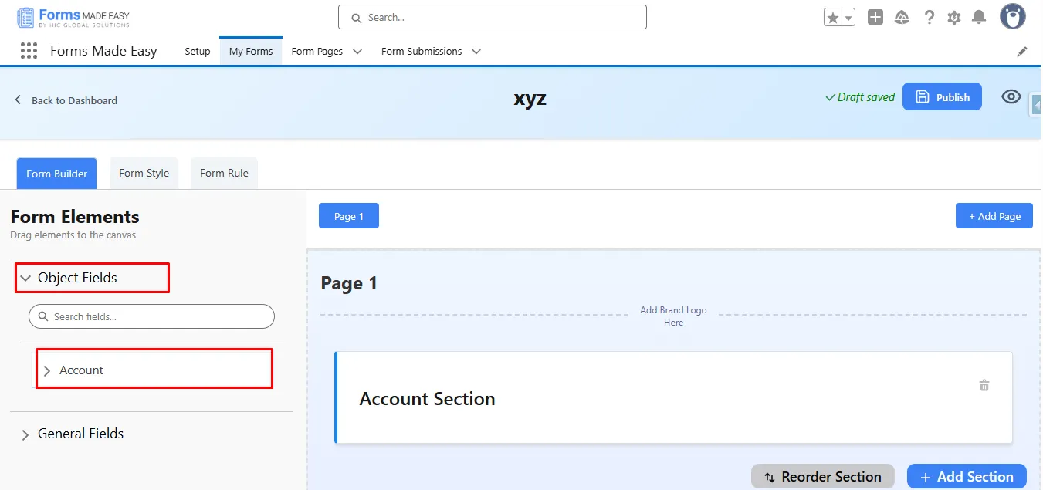Click the pencil edit navigation icon
Image resolution: width=1043 pixels, height=490 pixels.
point(1022,52)
